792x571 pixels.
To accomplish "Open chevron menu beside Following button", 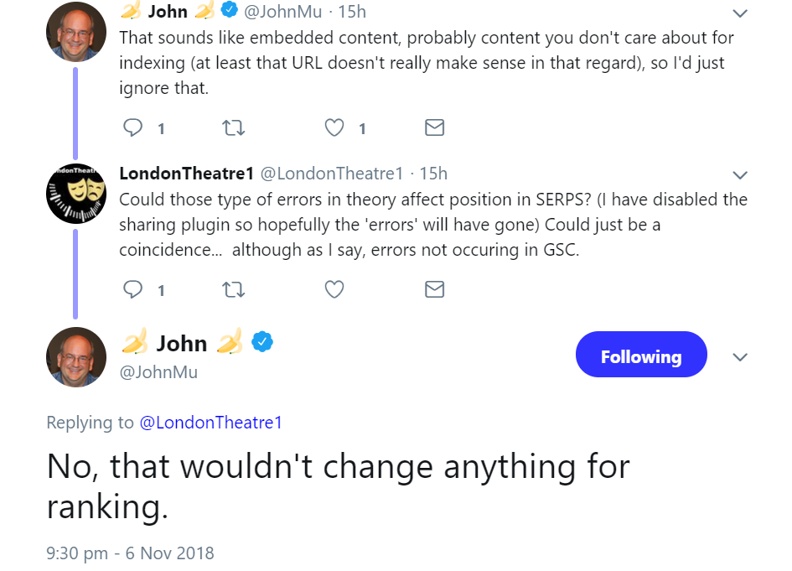I will click(740, 356).
